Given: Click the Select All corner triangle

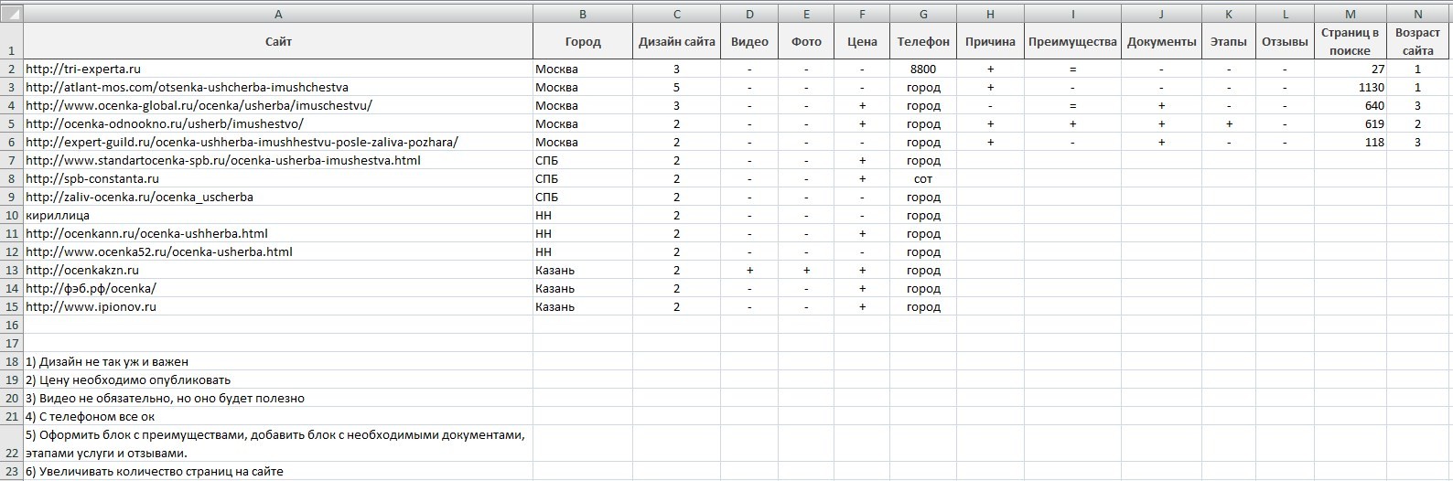Looking at the screenshot, I should (x=12, y=14).
